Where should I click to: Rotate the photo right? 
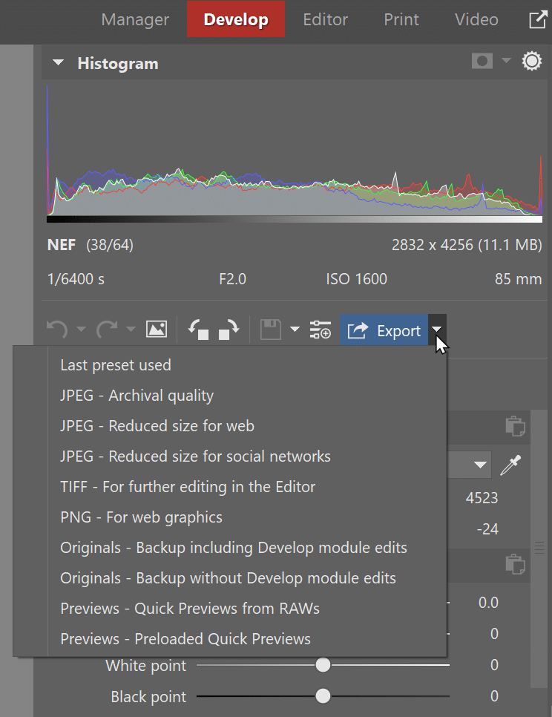point(229,330)
